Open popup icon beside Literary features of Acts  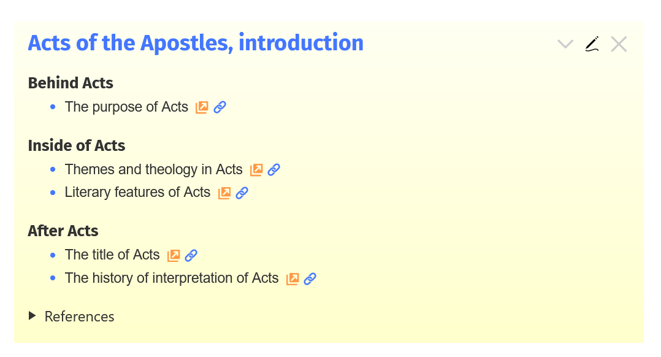click(224, 193)
